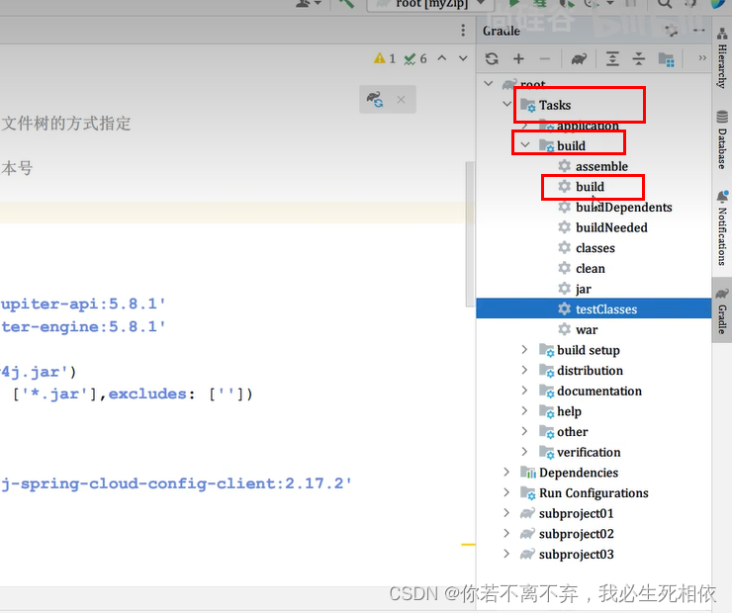Click the build hammer icon in top toolbar
This screenshot has width=732, height=613.
coord(346,4)
